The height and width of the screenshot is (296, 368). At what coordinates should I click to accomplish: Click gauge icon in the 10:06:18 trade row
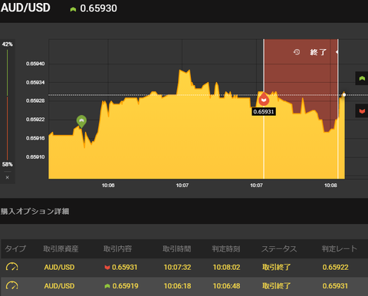(11, 285)
